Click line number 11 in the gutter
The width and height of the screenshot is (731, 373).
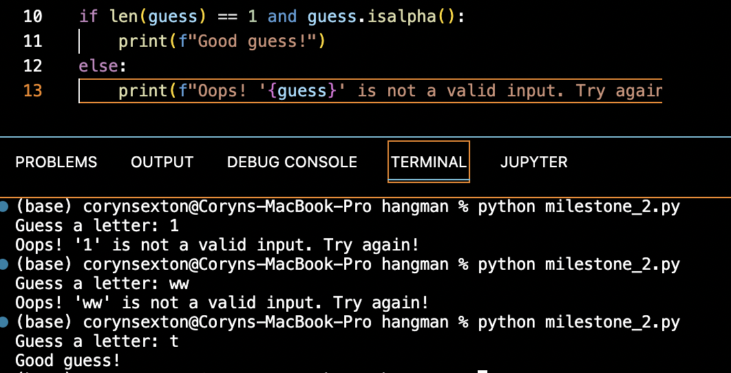click(32, 41)
